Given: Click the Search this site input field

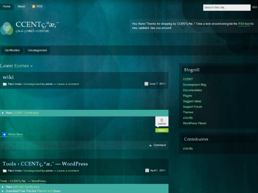Looking at the screenshot, I should 227,7.
